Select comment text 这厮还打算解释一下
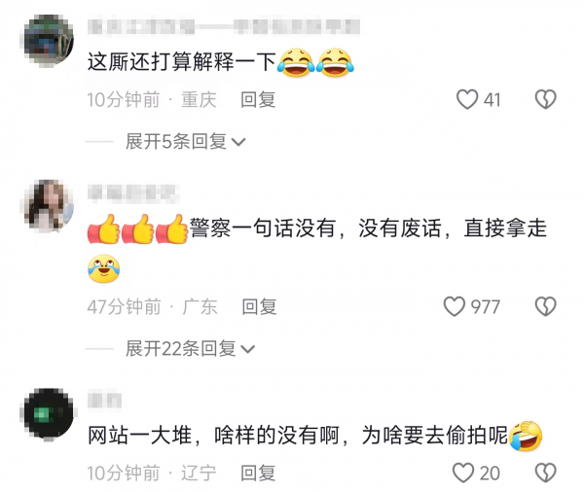 (x=182, y=62)
